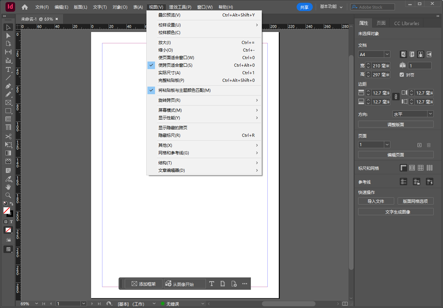Expand the 校样设置 submenu

tap(204, 25)
